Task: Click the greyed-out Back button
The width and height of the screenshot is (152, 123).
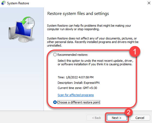Action: tap(96, 118)
